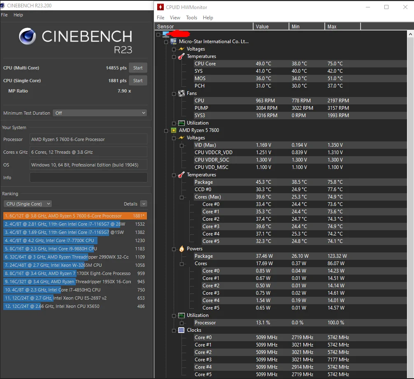Toggle the ranking Details dropdown button
Image resolution: width=414 pixels, height=379 pixels.
point(143,204)
